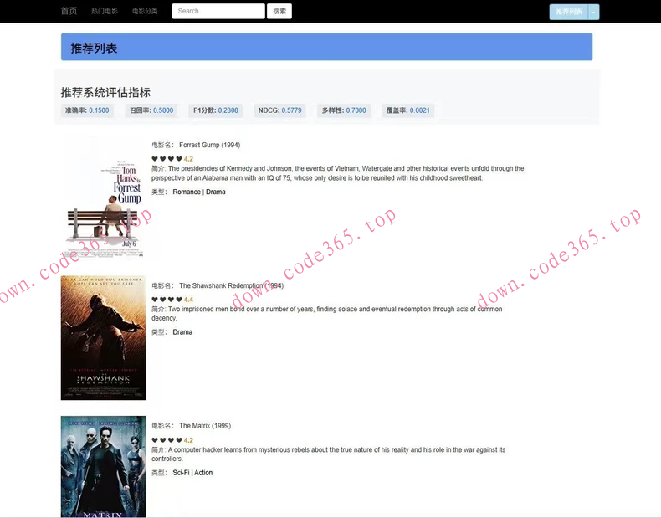The width and height of the screenshot is (661, 518).
Task: Click the NDCG: 0.5779 metric badge
Action: (280, 110)
